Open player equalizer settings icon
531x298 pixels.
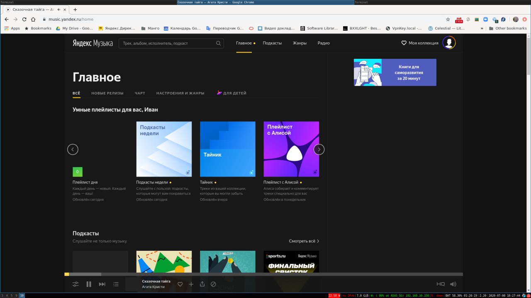pos(76,284)
